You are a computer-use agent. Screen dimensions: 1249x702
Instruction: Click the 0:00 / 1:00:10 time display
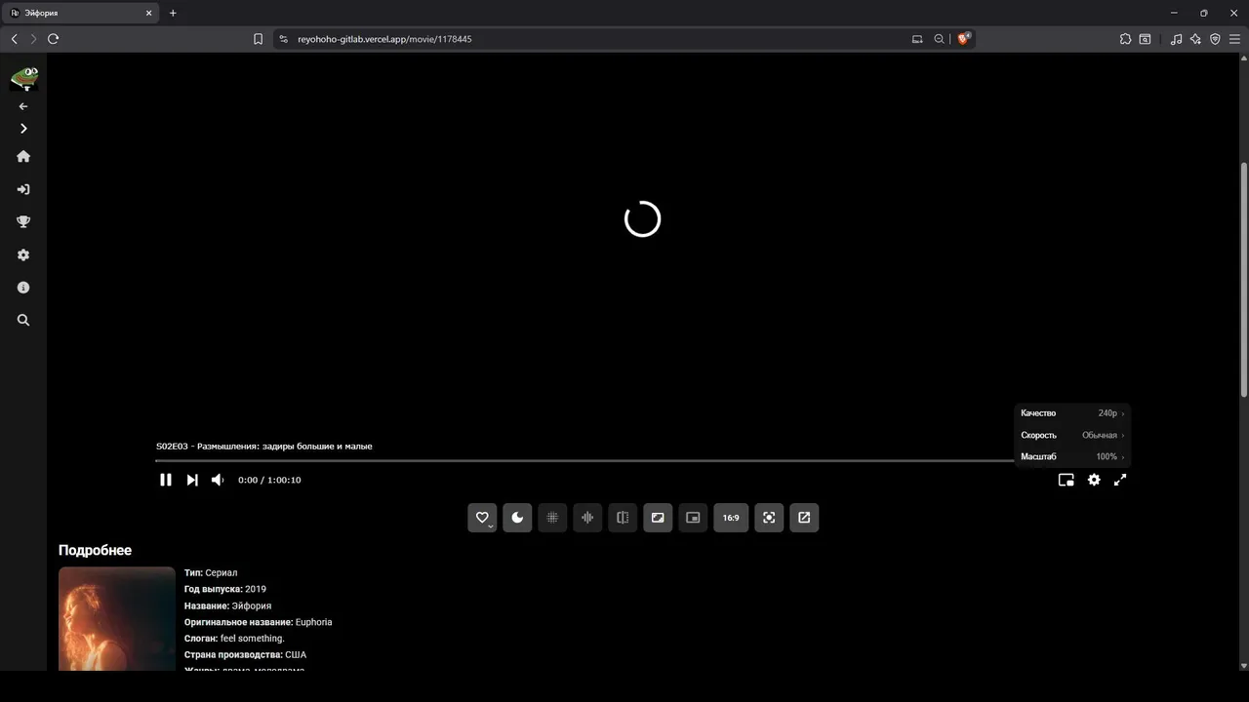[x=269, y=480]
